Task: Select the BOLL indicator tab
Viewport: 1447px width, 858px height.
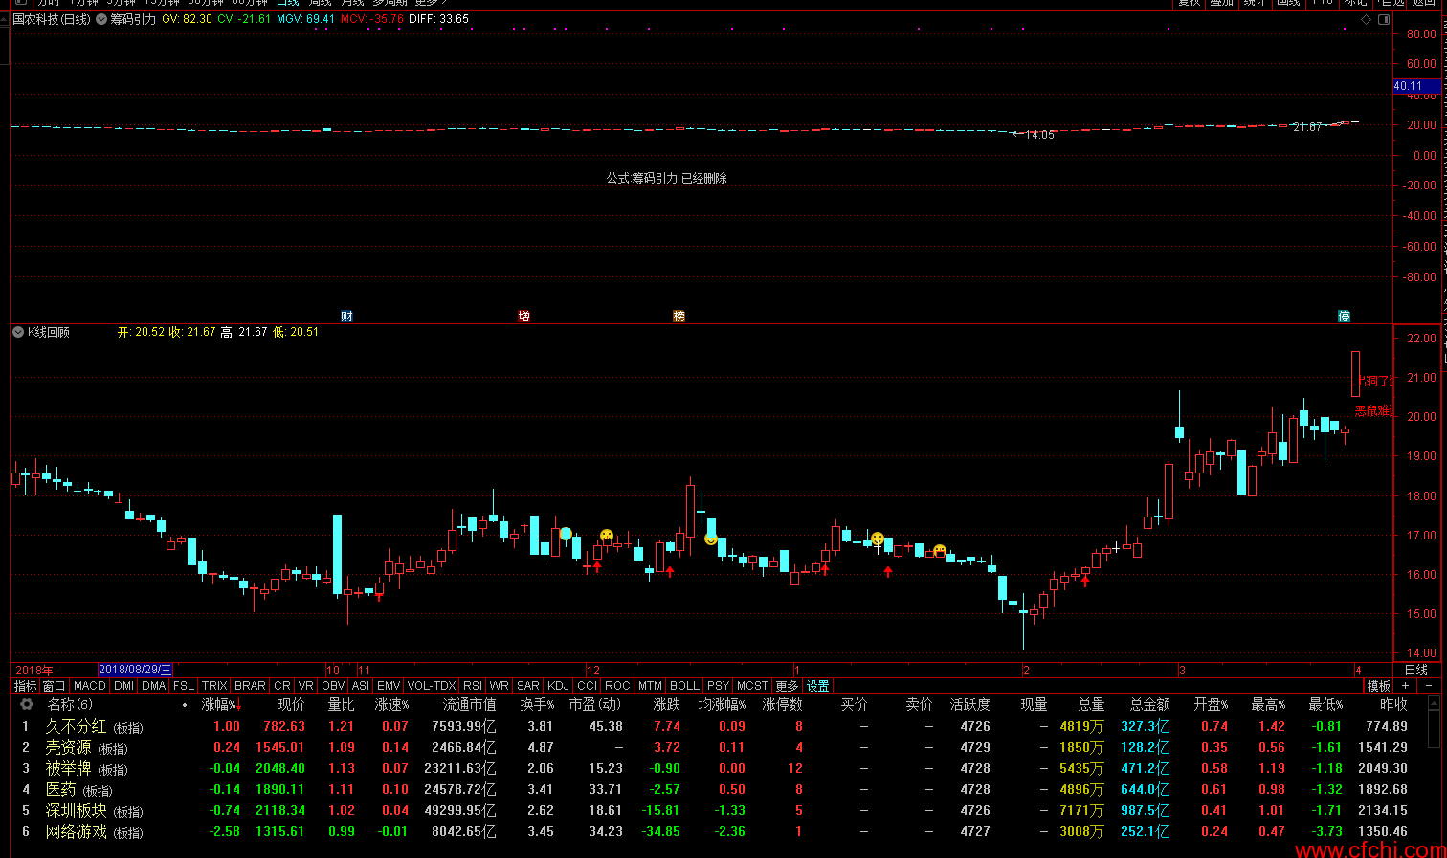Action: (x=684, y=686)
